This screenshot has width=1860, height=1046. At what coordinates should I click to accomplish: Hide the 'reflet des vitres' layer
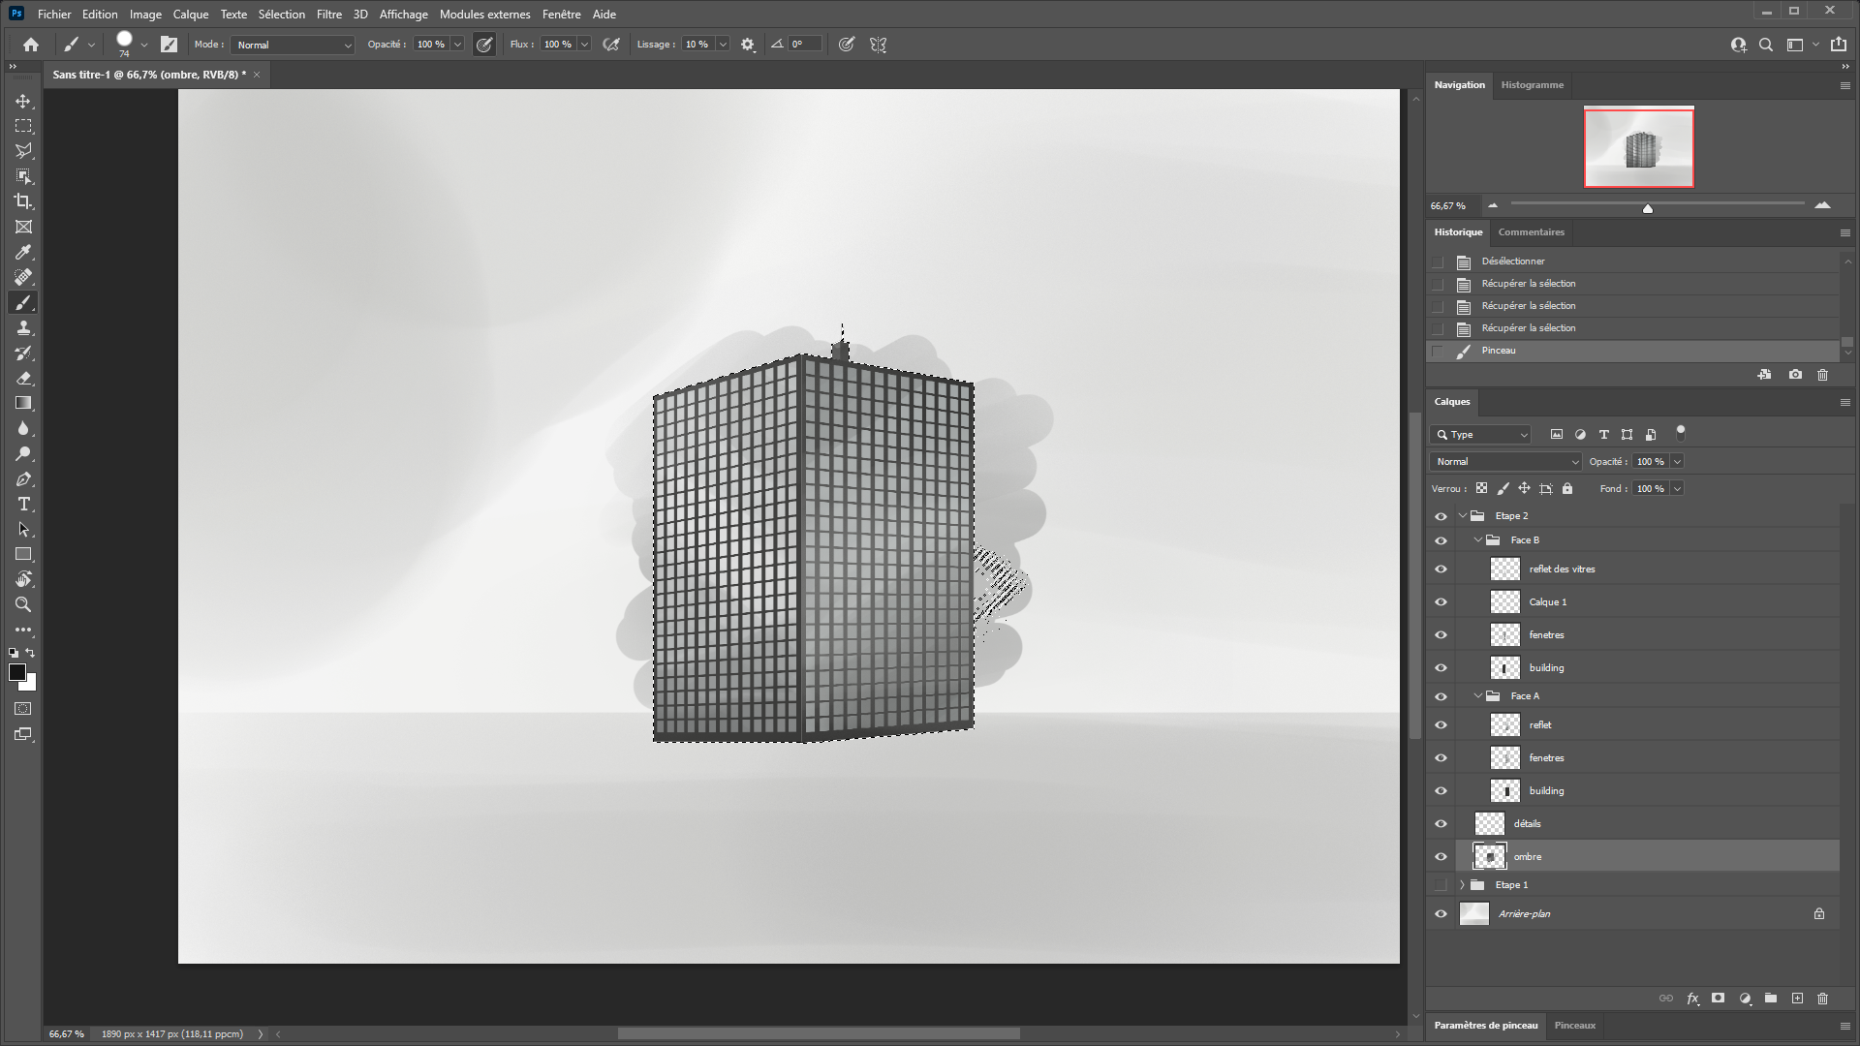click(x=1441, y=569)
